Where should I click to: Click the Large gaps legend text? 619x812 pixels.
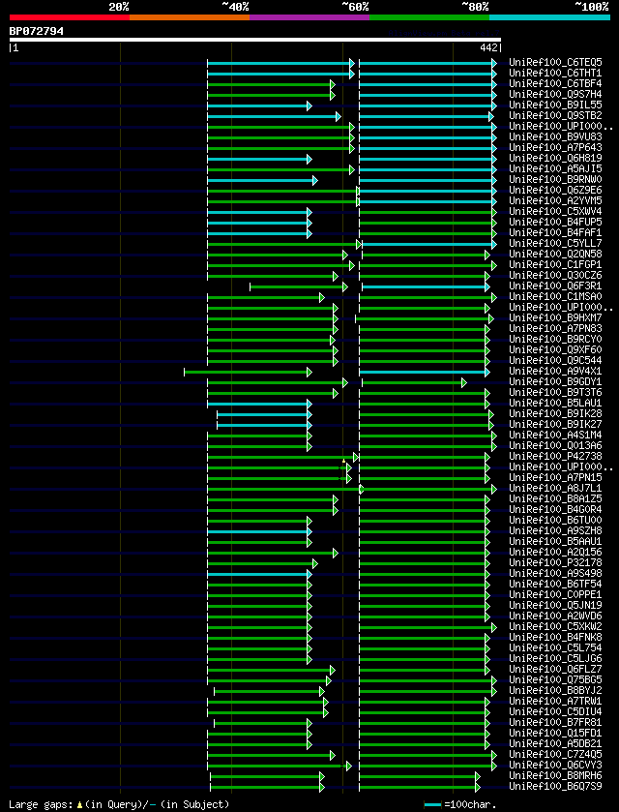(119, 804)
